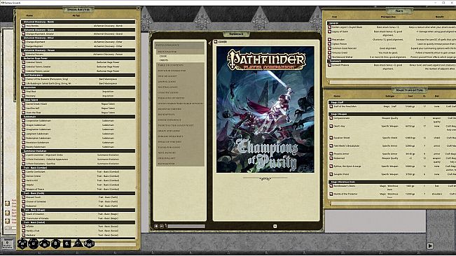
Task: Select the Celestial Totem, Lesser row
Action: pos(78,71)
